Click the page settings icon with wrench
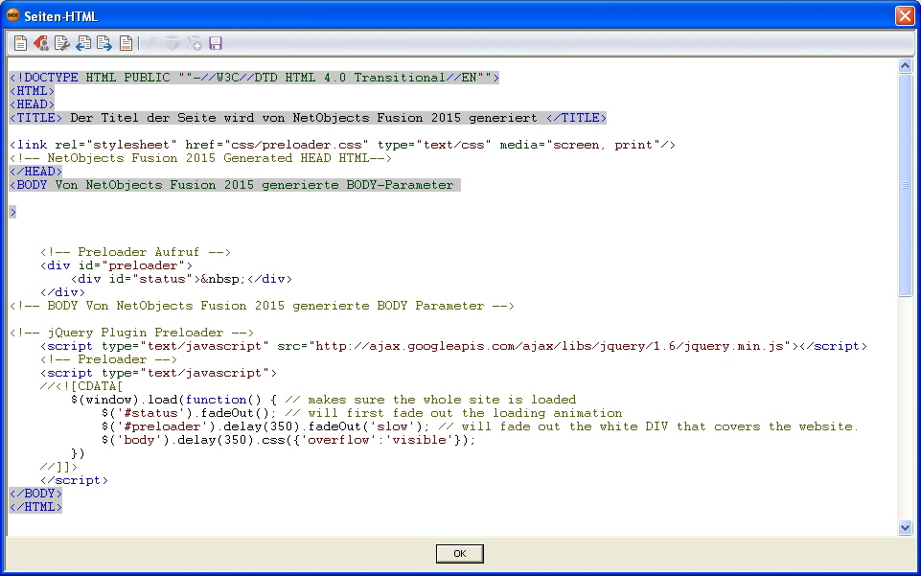 click(x=61, y=43)
